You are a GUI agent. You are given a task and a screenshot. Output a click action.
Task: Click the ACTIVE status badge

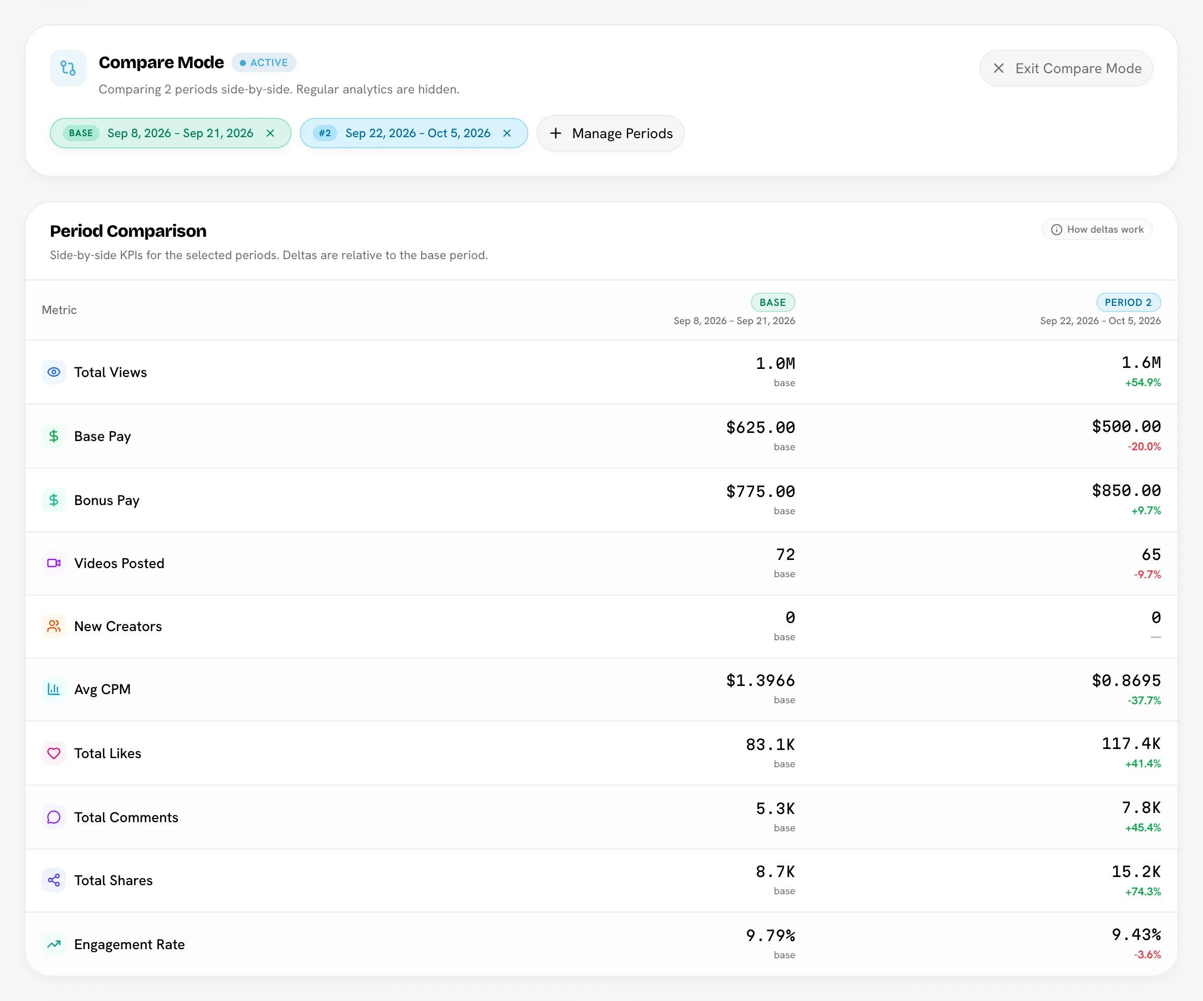(264, 62)
